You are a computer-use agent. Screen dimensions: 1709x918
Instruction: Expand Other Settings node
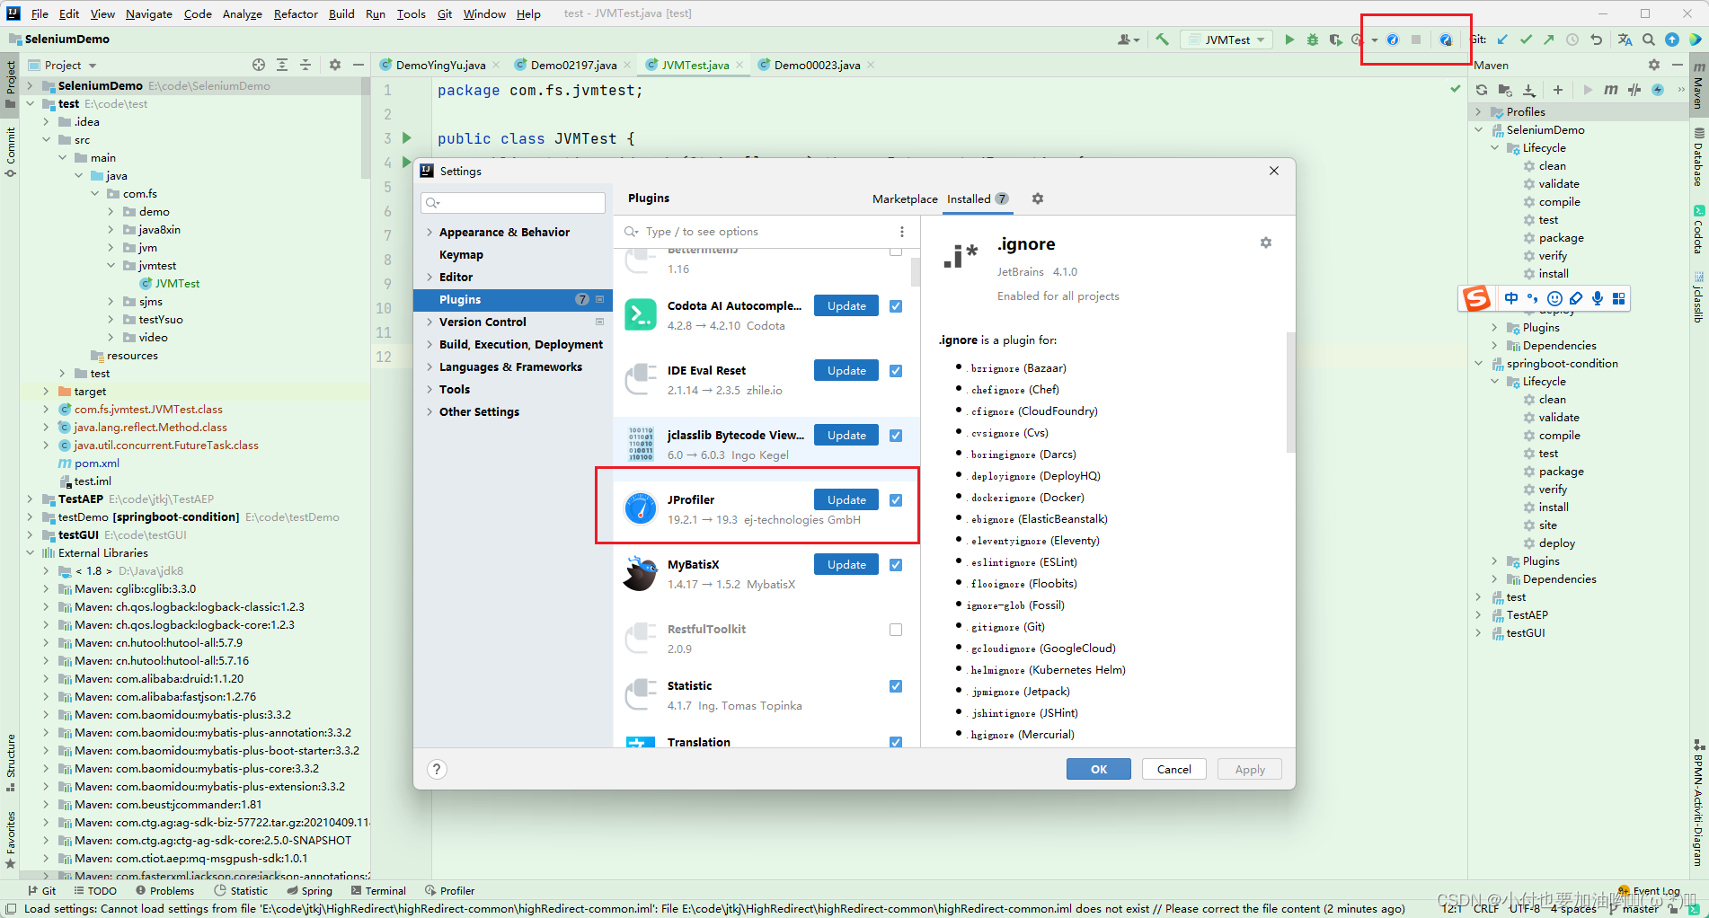pos(429,411)
